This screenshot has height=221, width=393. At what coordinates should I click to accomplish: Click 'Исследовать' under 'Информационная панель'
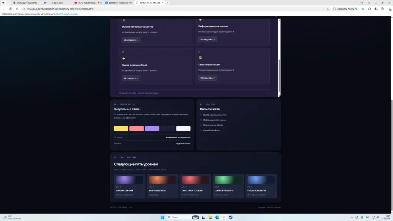click(x=208, y=40)
